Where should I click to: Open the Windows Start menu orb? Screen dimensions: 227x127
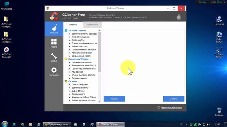5,124
